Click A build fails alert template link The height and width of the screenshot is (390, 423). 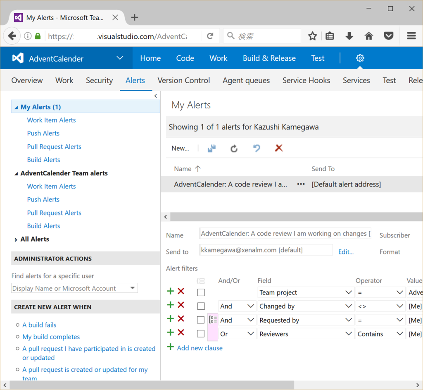point(39,325)
